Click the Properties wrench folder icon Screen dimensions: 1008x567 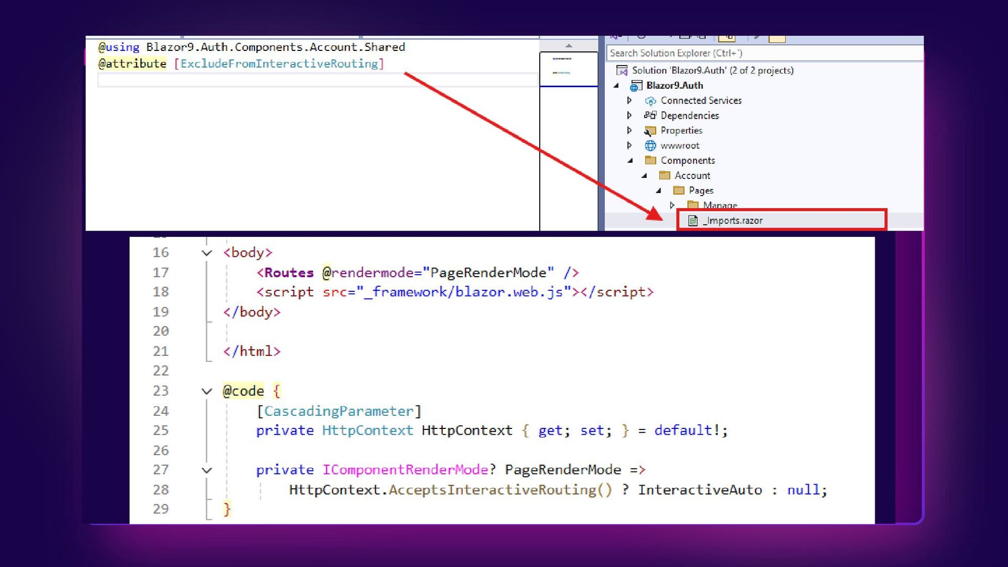[650, 131]
